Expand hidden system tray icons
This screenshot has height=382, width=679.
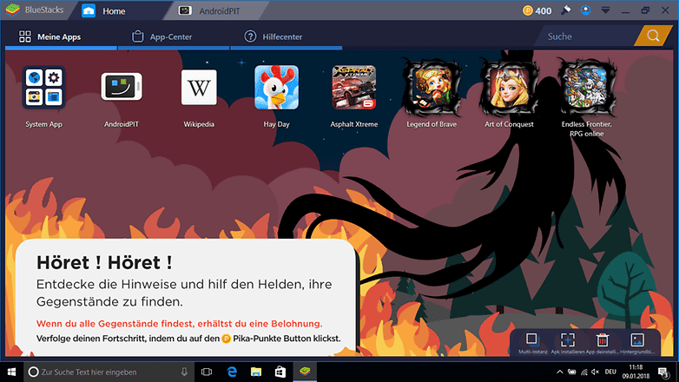point(559,372)
